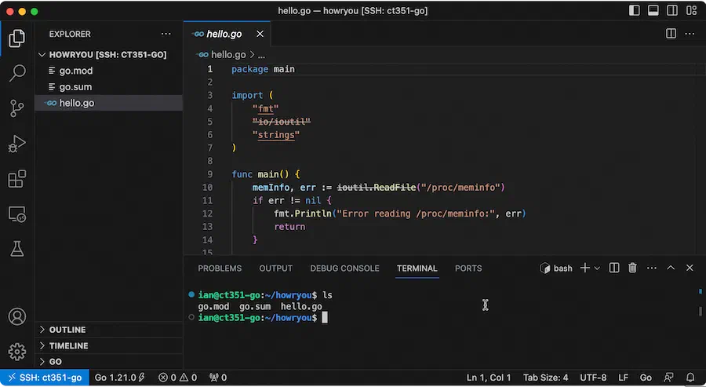Select Go language mode in status bar
This screenshot has width=706, height=387.
tap(646, 378)
